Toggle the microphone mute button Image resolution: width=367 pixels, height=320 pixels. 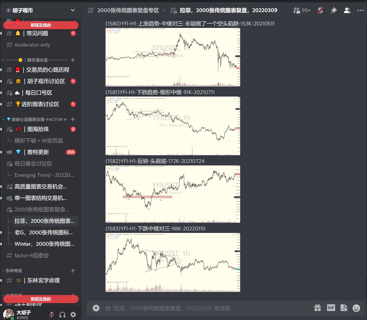52,314
